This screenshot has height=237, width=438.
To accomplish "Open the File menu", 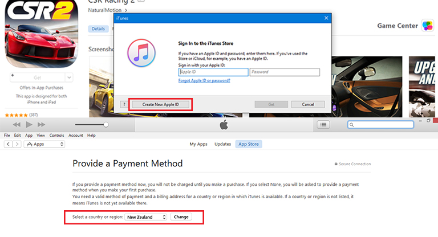I will (7, 136).
